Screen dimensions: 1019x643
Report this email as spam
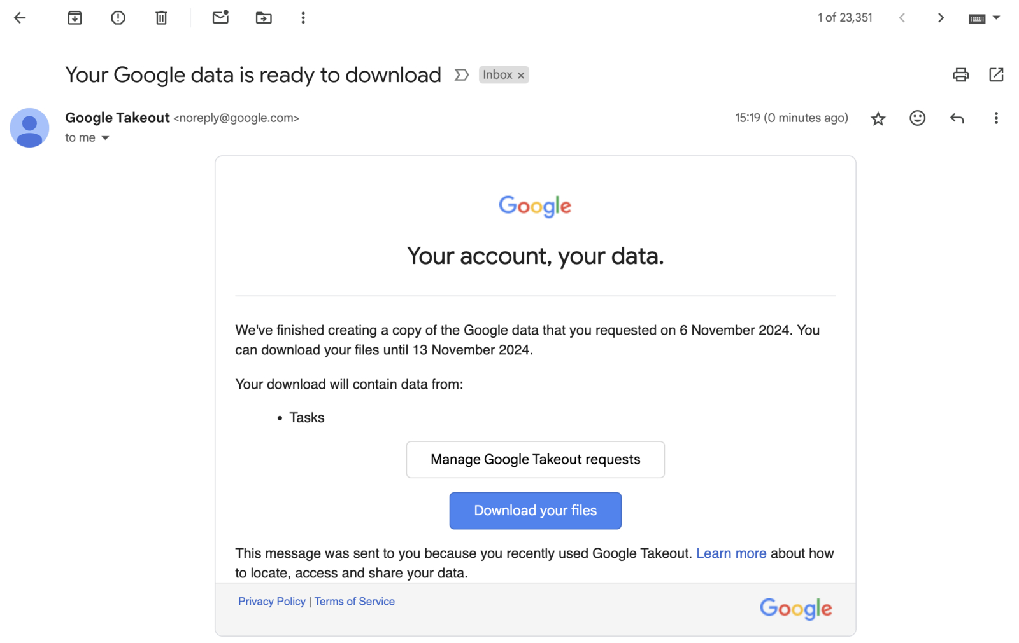click(x=117, y=17)
